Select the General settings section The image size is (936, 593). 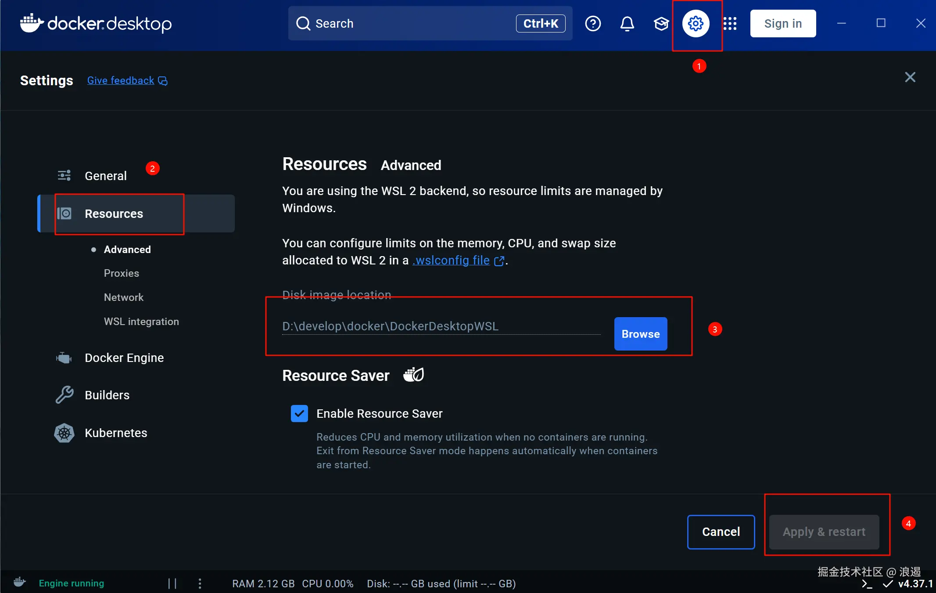tap(105, 176)
